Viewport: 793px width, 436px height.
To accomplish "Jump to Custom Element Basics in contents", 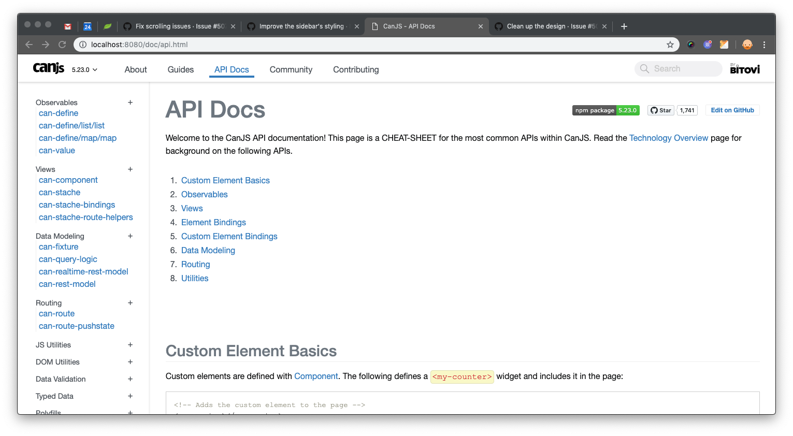I will point(225,181).
